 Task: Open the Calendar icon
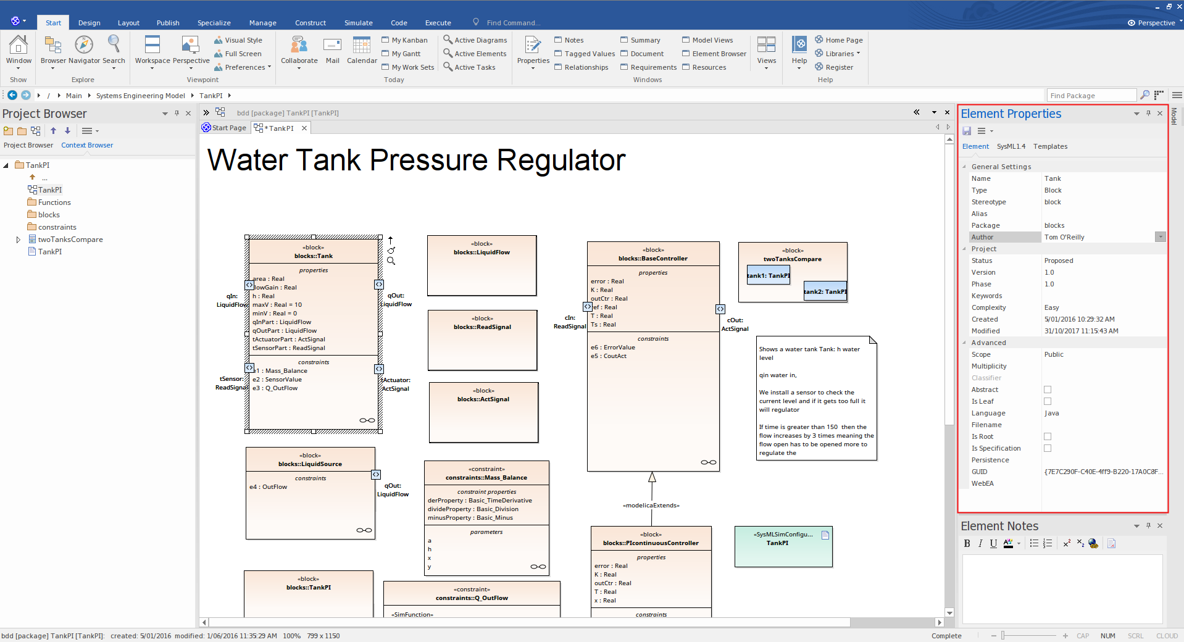click(362, 45)
